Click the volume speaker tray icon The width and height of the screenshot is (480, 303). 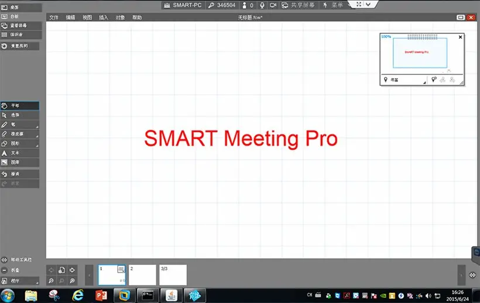[x=428, y=295]
